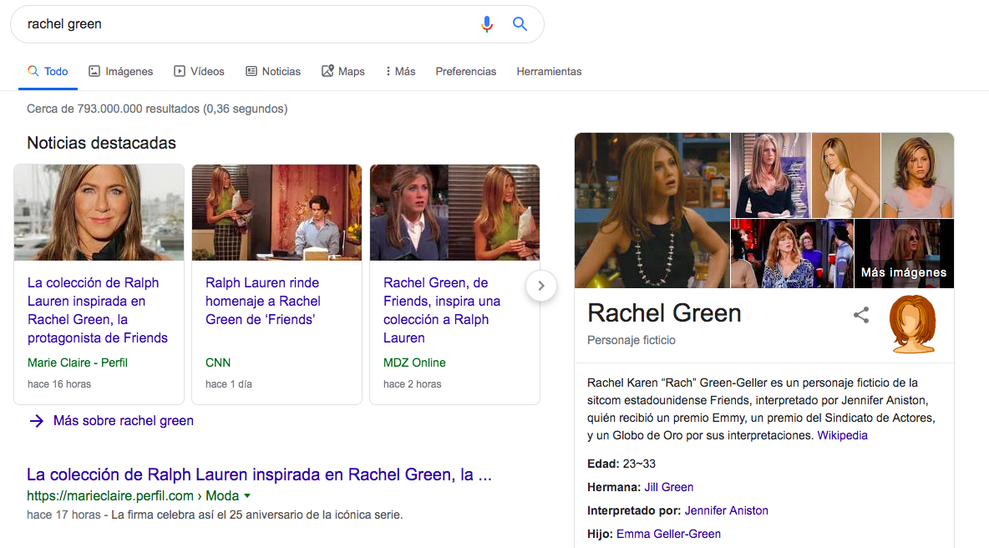Open the Más menu of search types
The height and width of the screenshot is (548, 989).
[x=400, y=71]
